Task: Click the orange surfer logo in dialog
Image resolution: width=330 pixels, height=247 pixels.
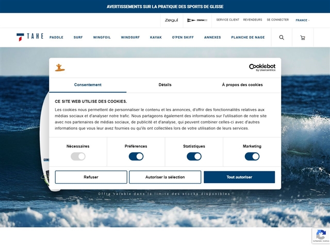Action: tap(60, 67)
